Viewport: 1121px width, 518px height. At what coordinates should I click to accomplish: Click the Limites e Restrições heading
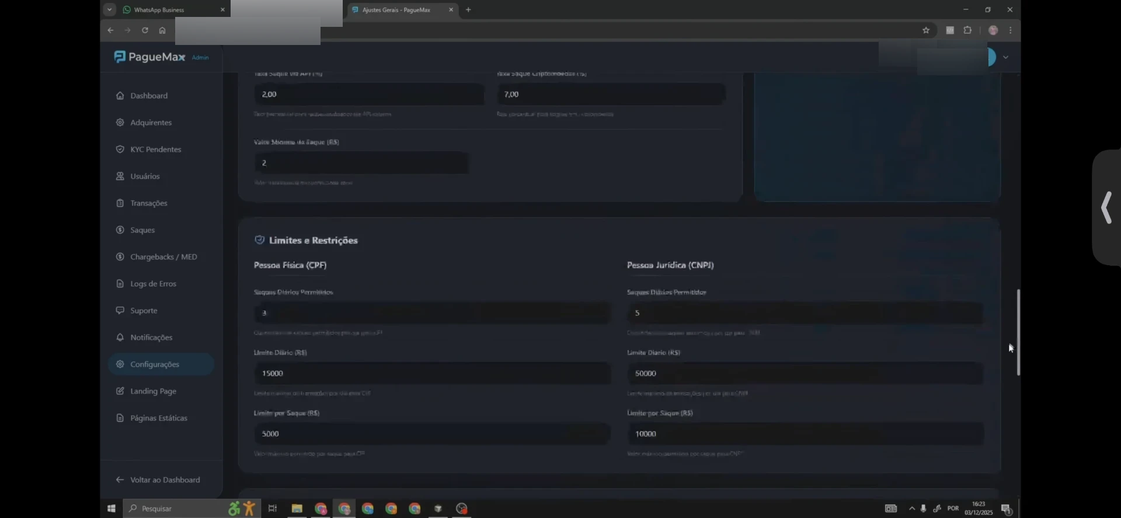tap(313, 240)
